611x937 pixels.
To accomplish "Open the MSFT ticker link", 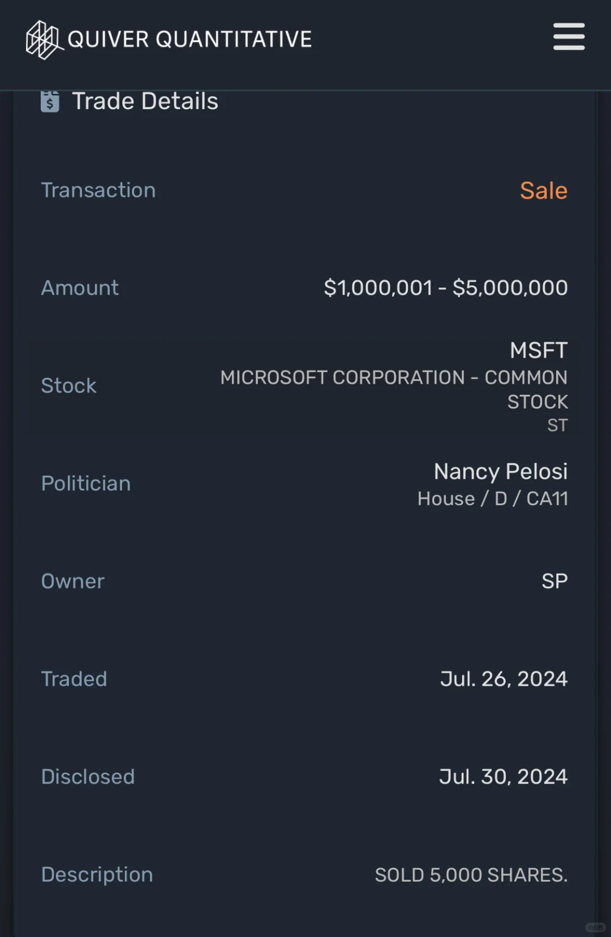I will [539, 350].
